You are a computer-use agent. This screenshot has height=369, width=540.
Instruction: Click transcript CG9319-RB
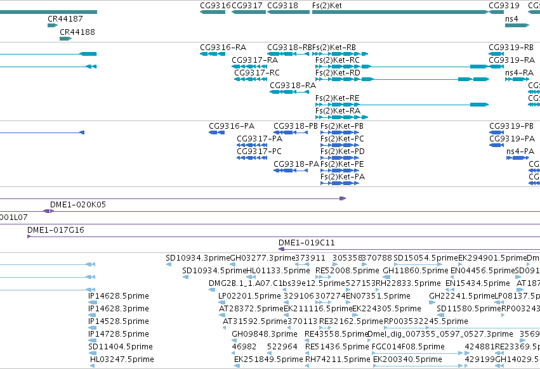(496, 54)
